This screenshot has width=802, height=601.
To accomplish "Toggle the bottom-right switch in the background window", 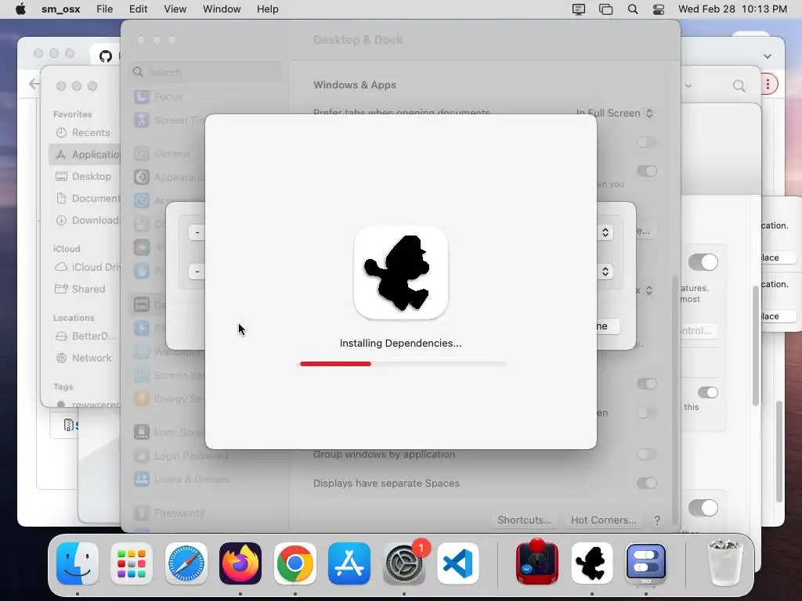I will point(703,507).
